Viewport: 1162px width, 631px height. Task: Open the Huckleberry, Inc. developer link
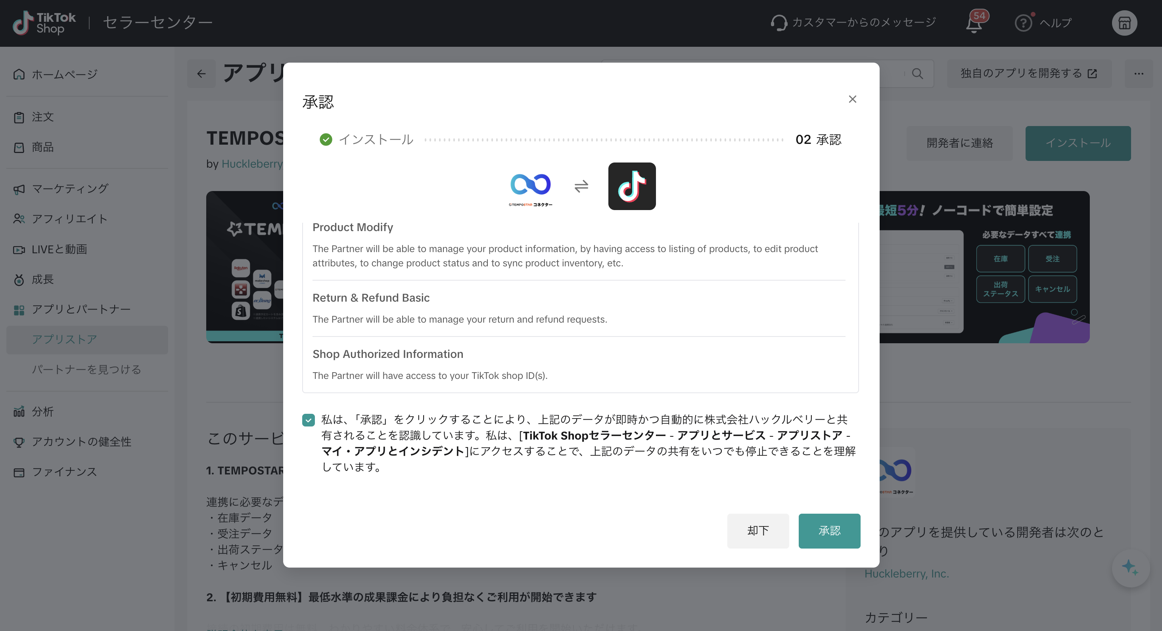coord(907,574)
